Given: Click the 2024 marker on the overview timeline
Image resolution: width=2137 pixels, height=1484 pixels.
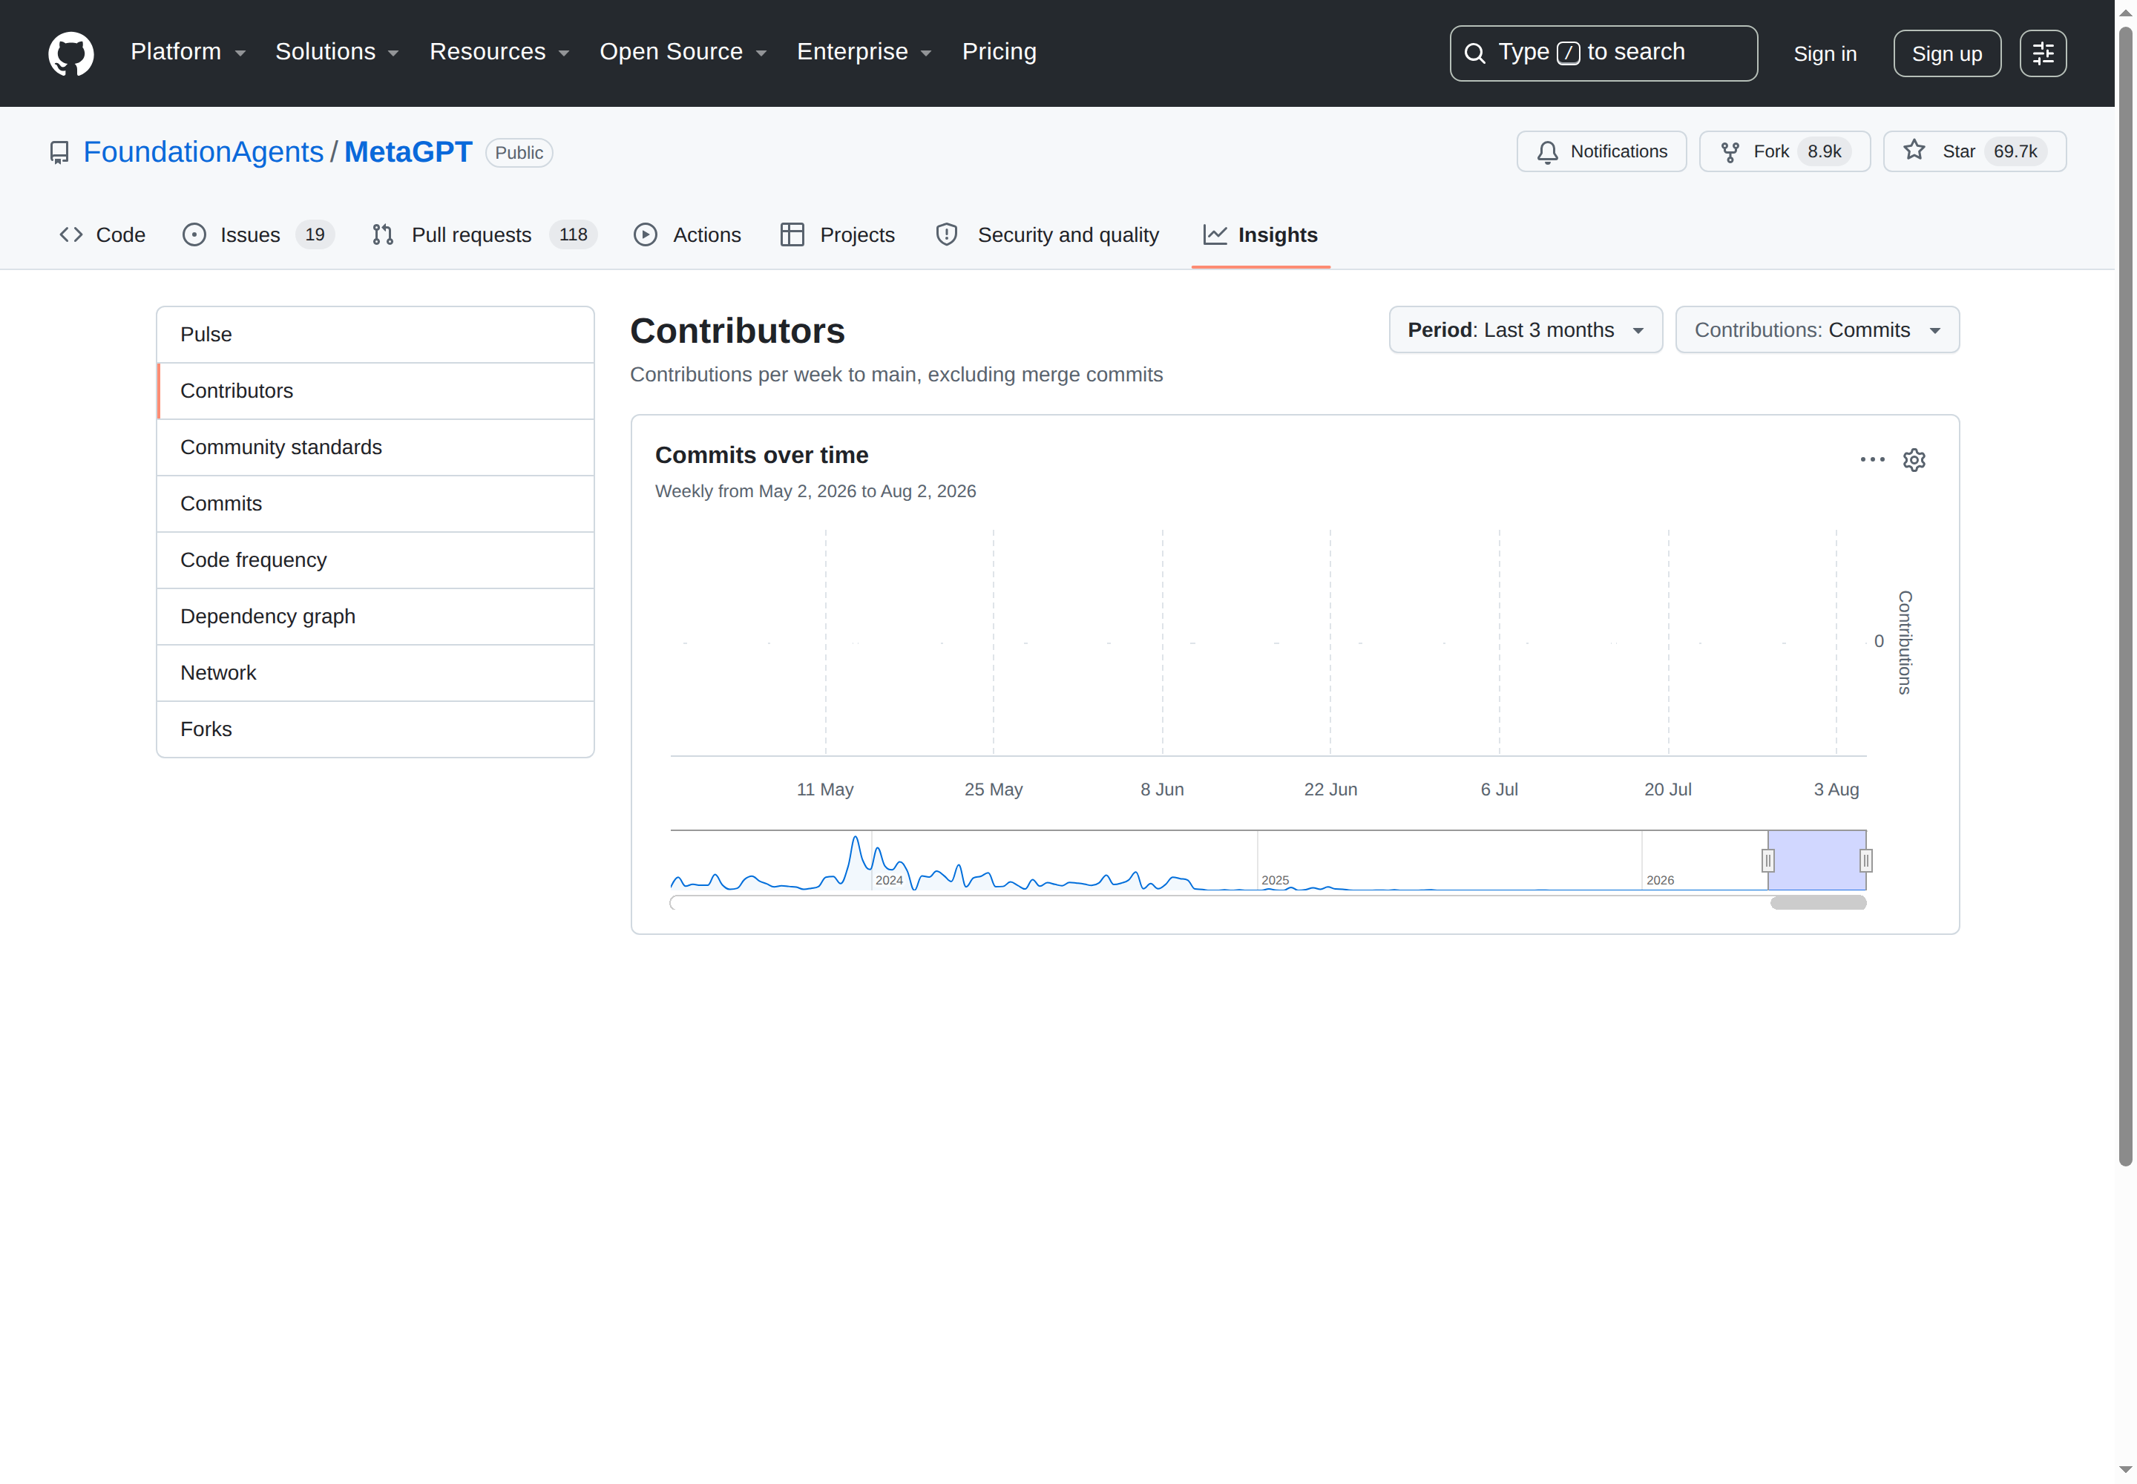Looking at the screenshot, I should point(888,881).
